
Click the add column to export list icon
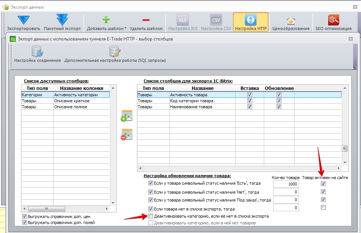[x=126, y=116]
